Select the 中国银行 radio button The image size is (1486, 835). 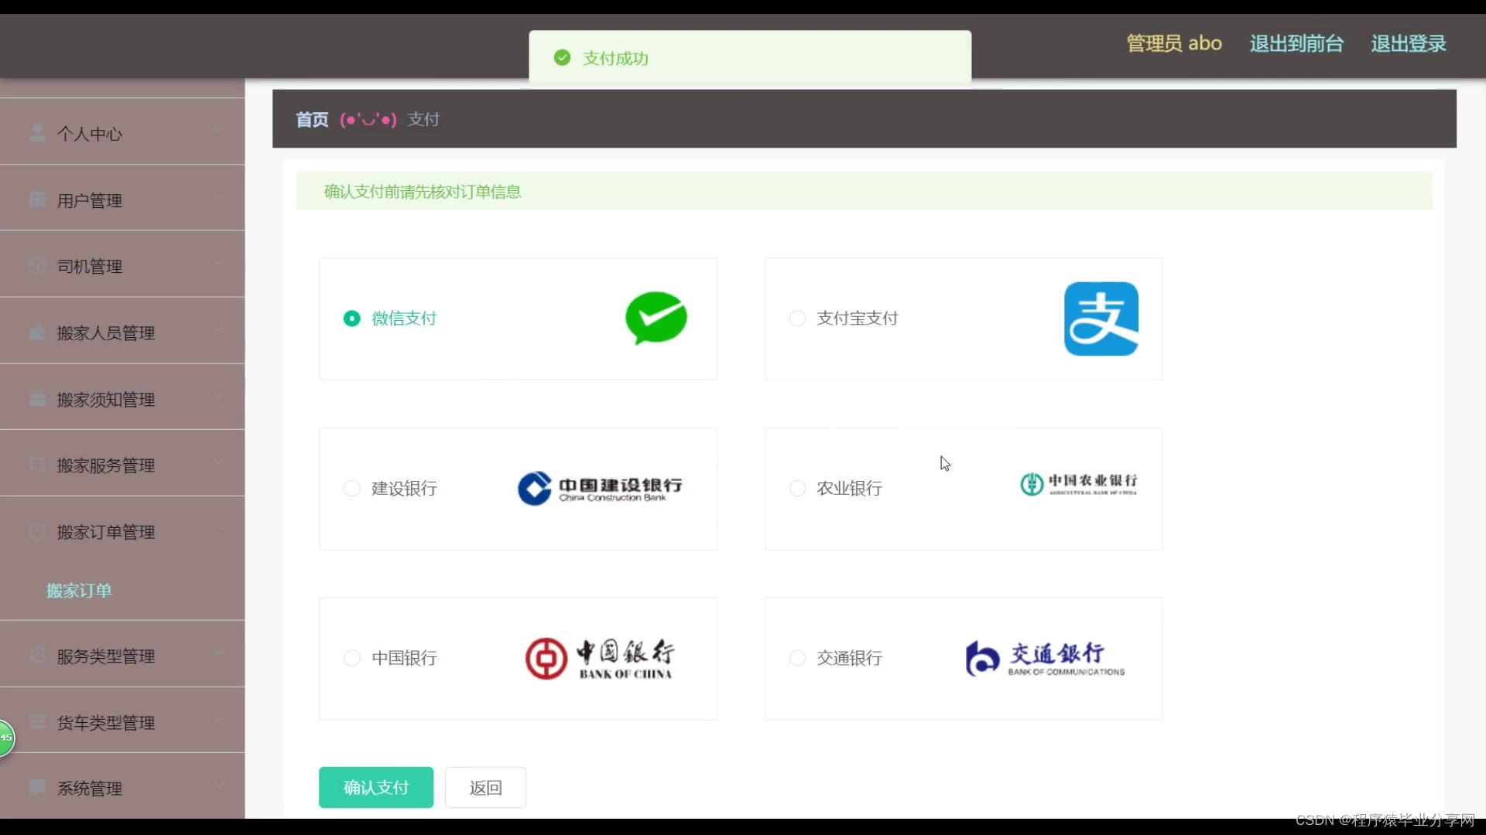[x=352, y=658]
